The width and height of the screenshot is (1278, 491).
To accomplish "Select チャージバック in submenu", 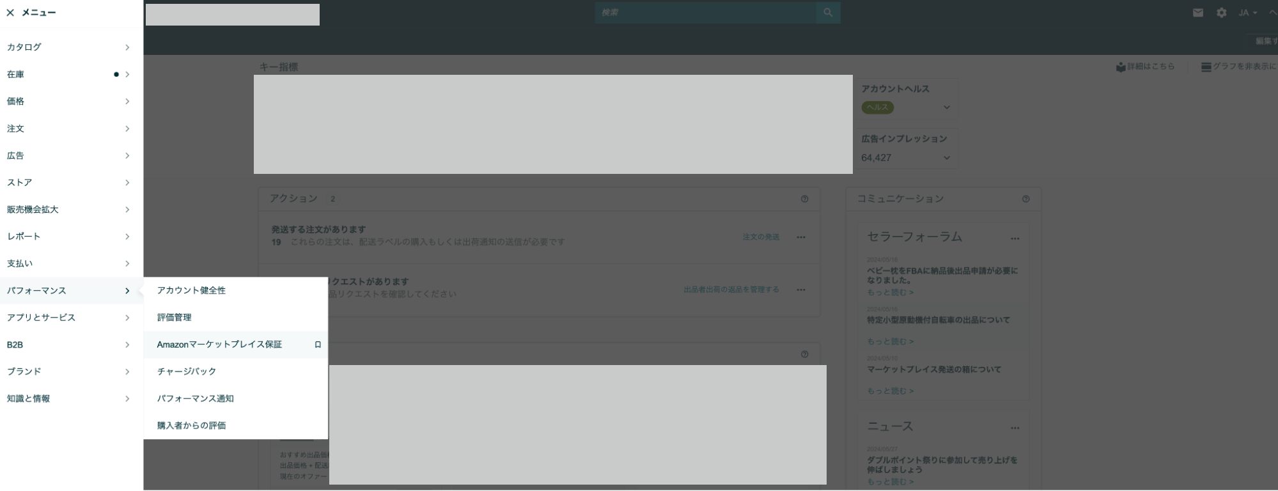I will tap(187, 371).
